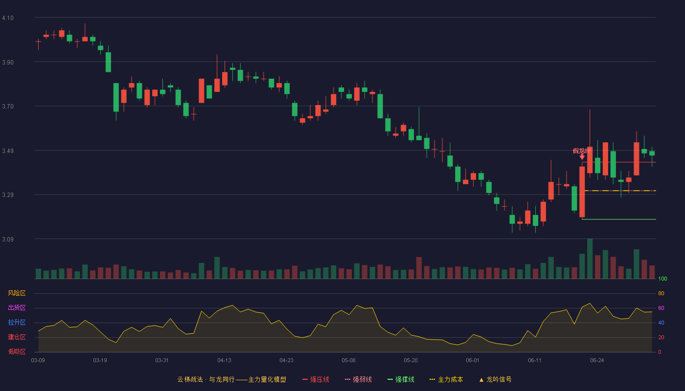
Task: Click the 3.29 price axis label
Action: (x=8, y=195)
